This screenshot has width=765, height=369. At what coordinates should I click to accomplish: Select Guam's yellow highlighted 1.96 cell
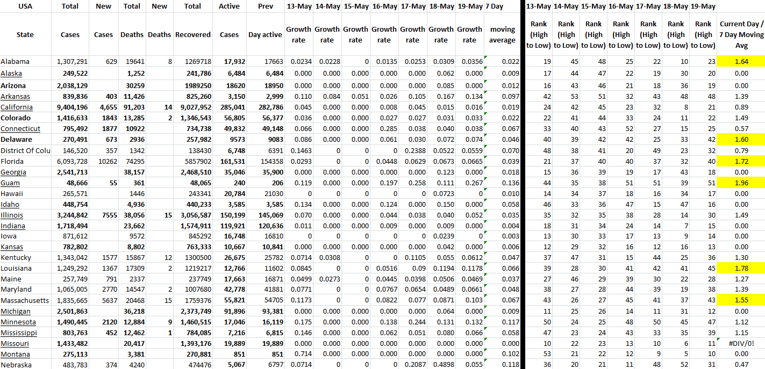[741, 183]
